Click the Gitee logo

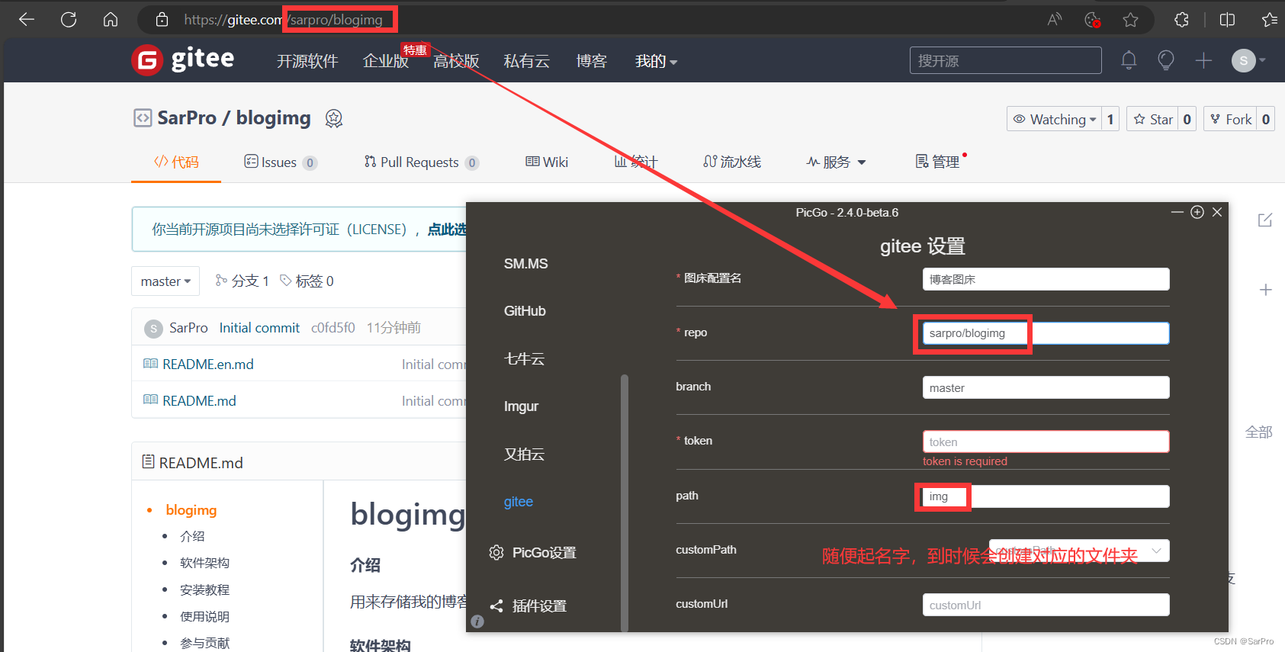pos(183,59)
